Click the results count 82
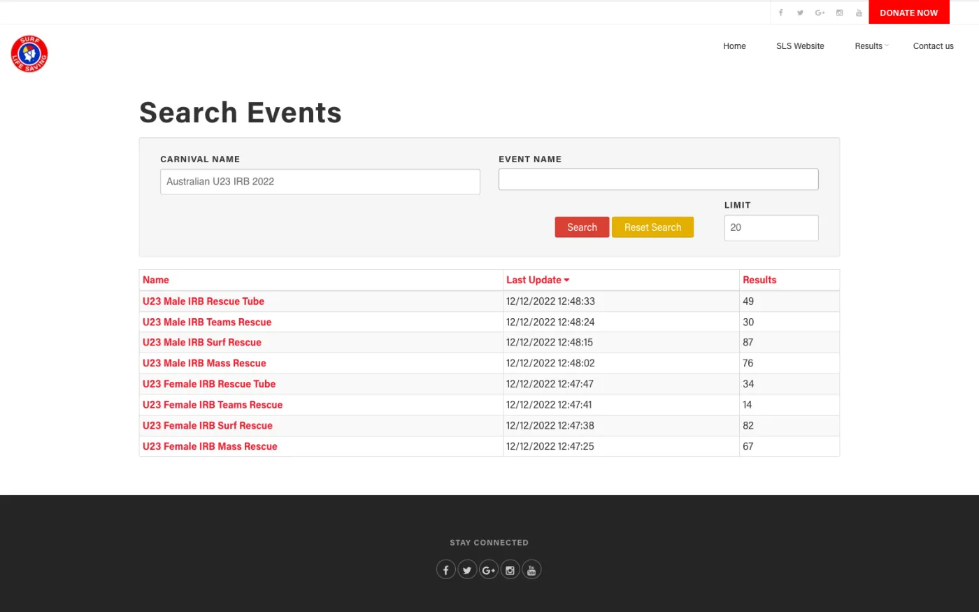 pyautogui.click(x=748, y=425)
